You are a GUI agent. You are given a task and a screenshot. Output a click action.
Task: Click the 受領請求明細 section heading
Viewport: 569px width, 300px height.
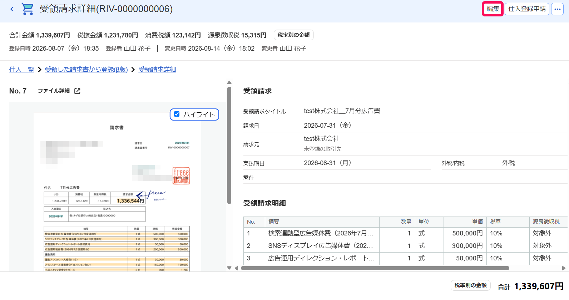pyautogui.click(x=264, y=203)
